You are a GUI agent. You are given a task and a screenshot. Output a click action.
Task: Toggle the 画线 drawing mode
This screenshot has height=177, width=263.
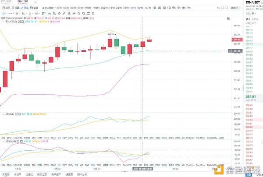(25, 8)
